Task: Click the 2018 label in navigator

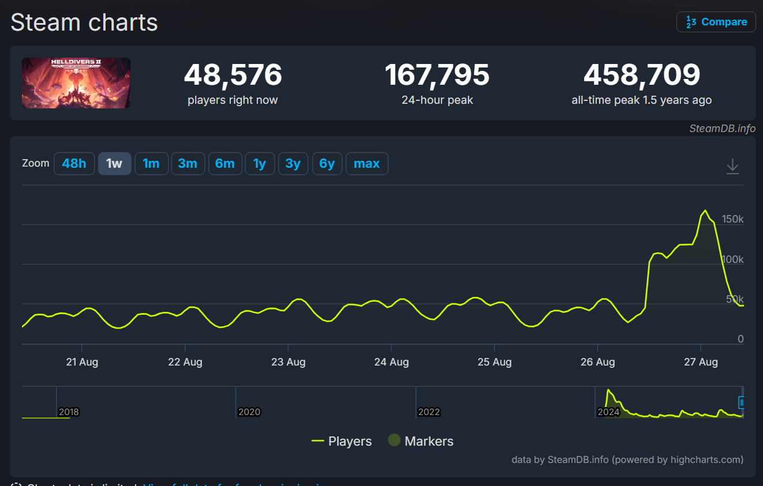Action: (69, 412)
